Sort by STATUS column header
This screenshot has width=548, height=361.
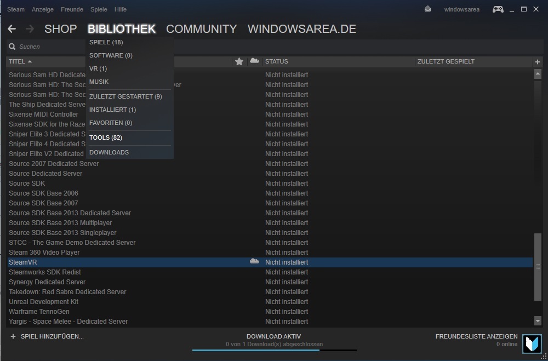(x=276, y=61)
